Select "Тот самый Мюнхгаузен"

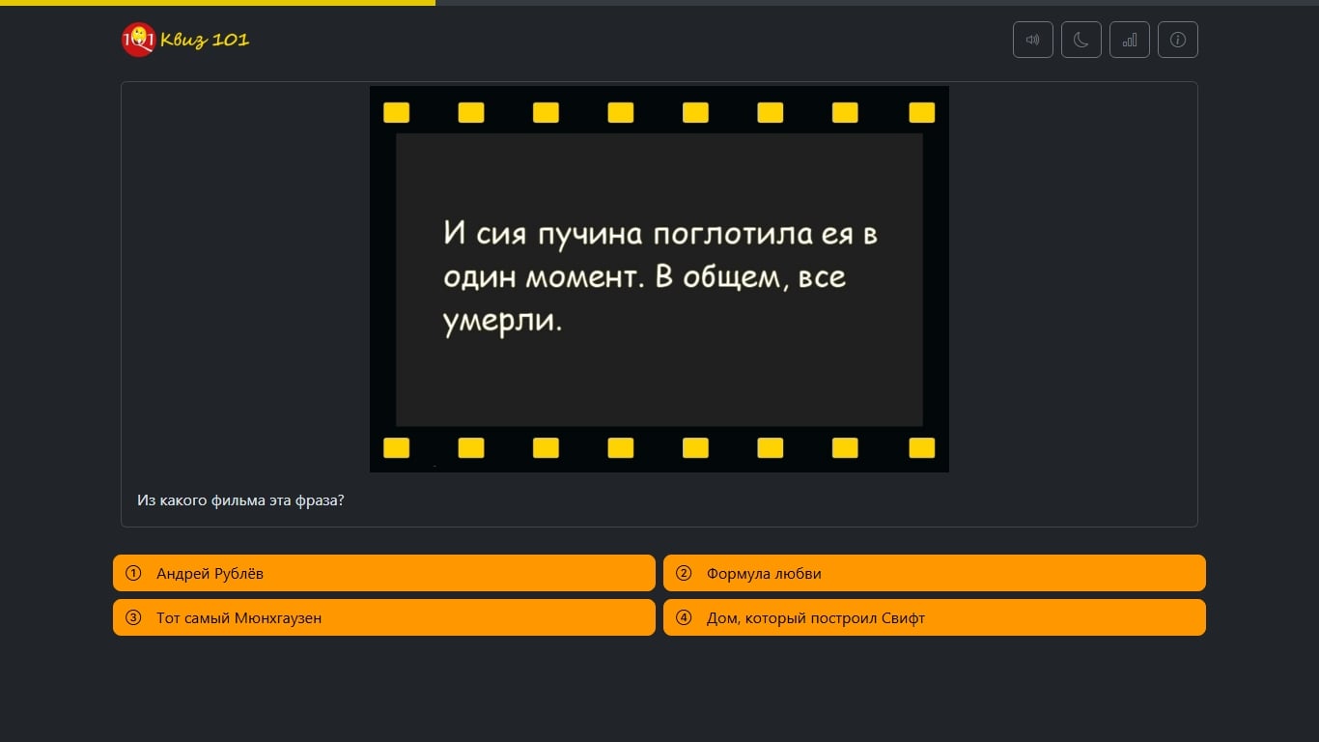[383, 617]
